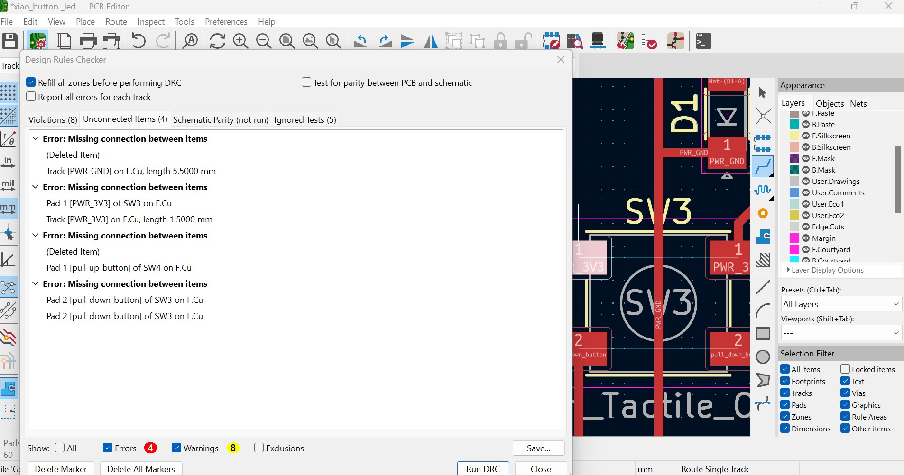Open the File menu
The width and height of the screenshot is (904, 475).
click(x=7, y=22)
